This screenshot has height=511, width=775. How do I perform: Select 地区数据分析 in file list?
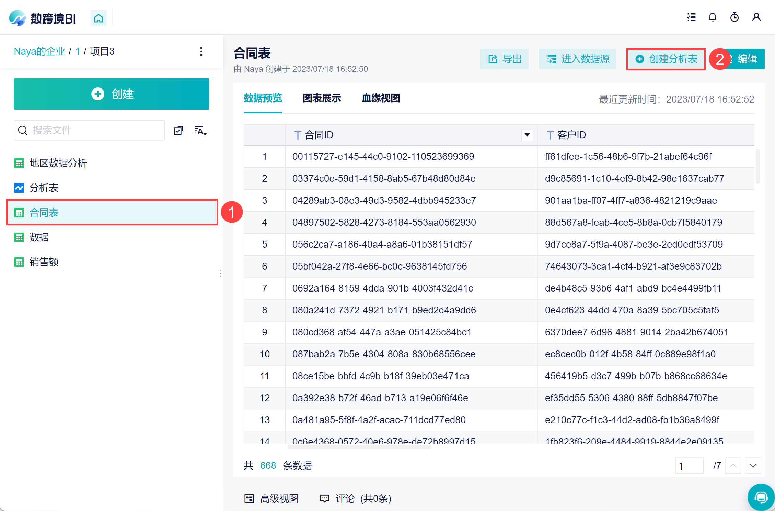(58, 163)
